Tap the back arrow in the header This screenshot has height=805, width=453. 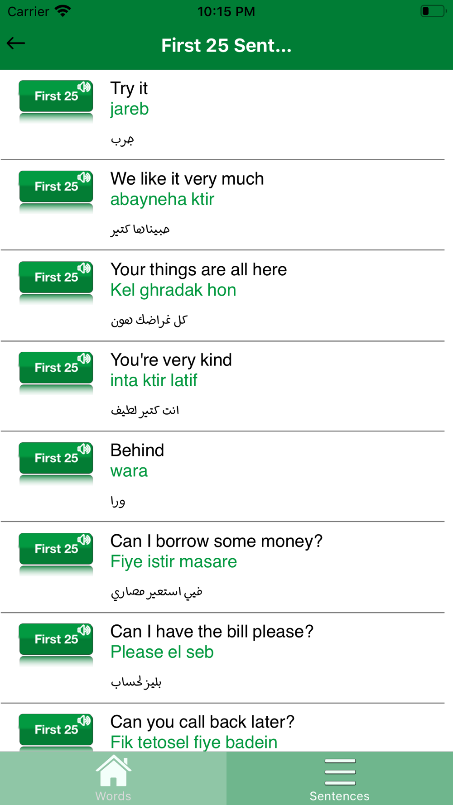pyautogui.click(x=16, y=43)
